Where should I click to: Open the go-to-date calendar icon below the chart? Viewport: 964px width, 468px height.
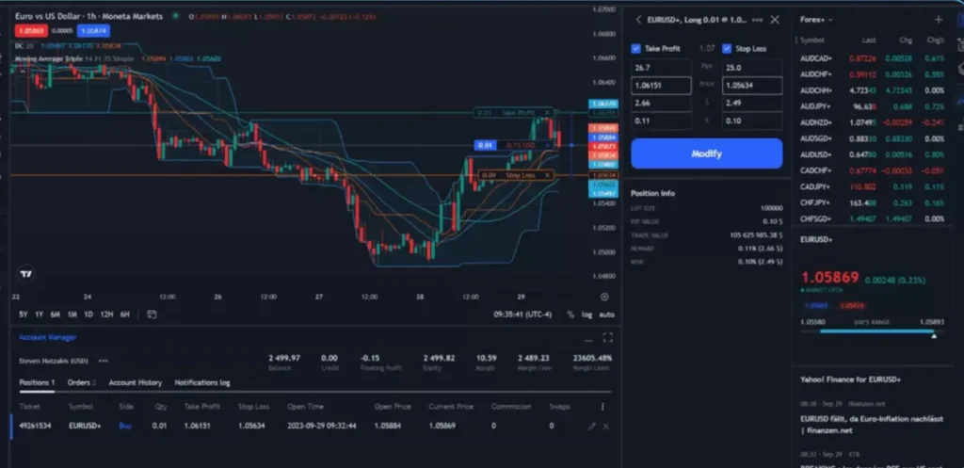(x=152, y=315)
